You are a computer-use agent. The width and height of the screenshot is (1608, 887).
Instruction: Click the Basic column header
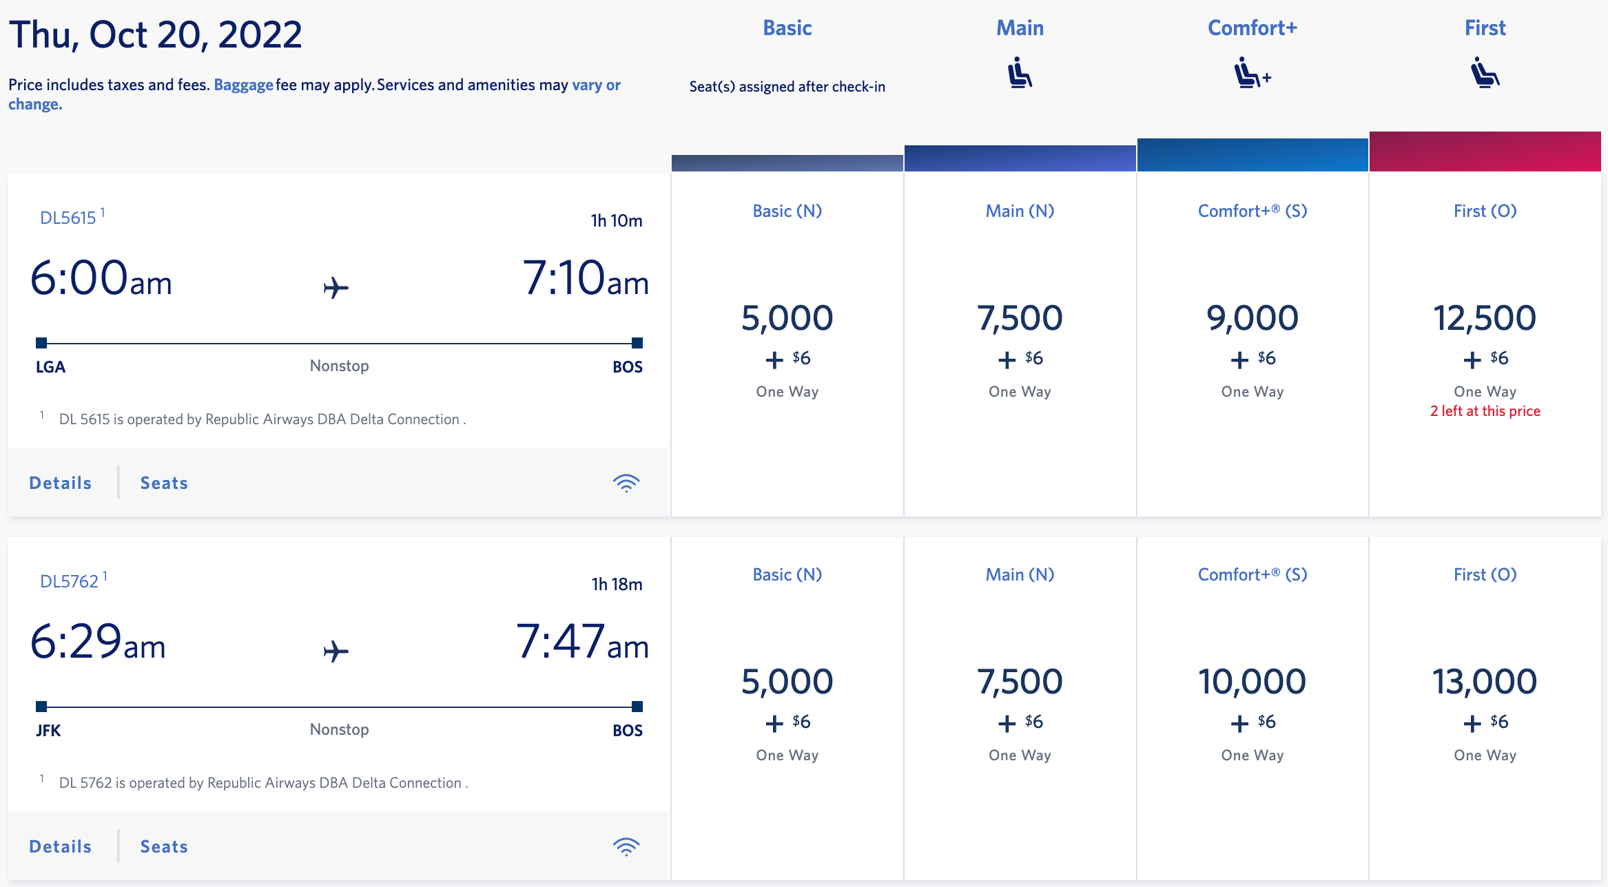point(786,28)
